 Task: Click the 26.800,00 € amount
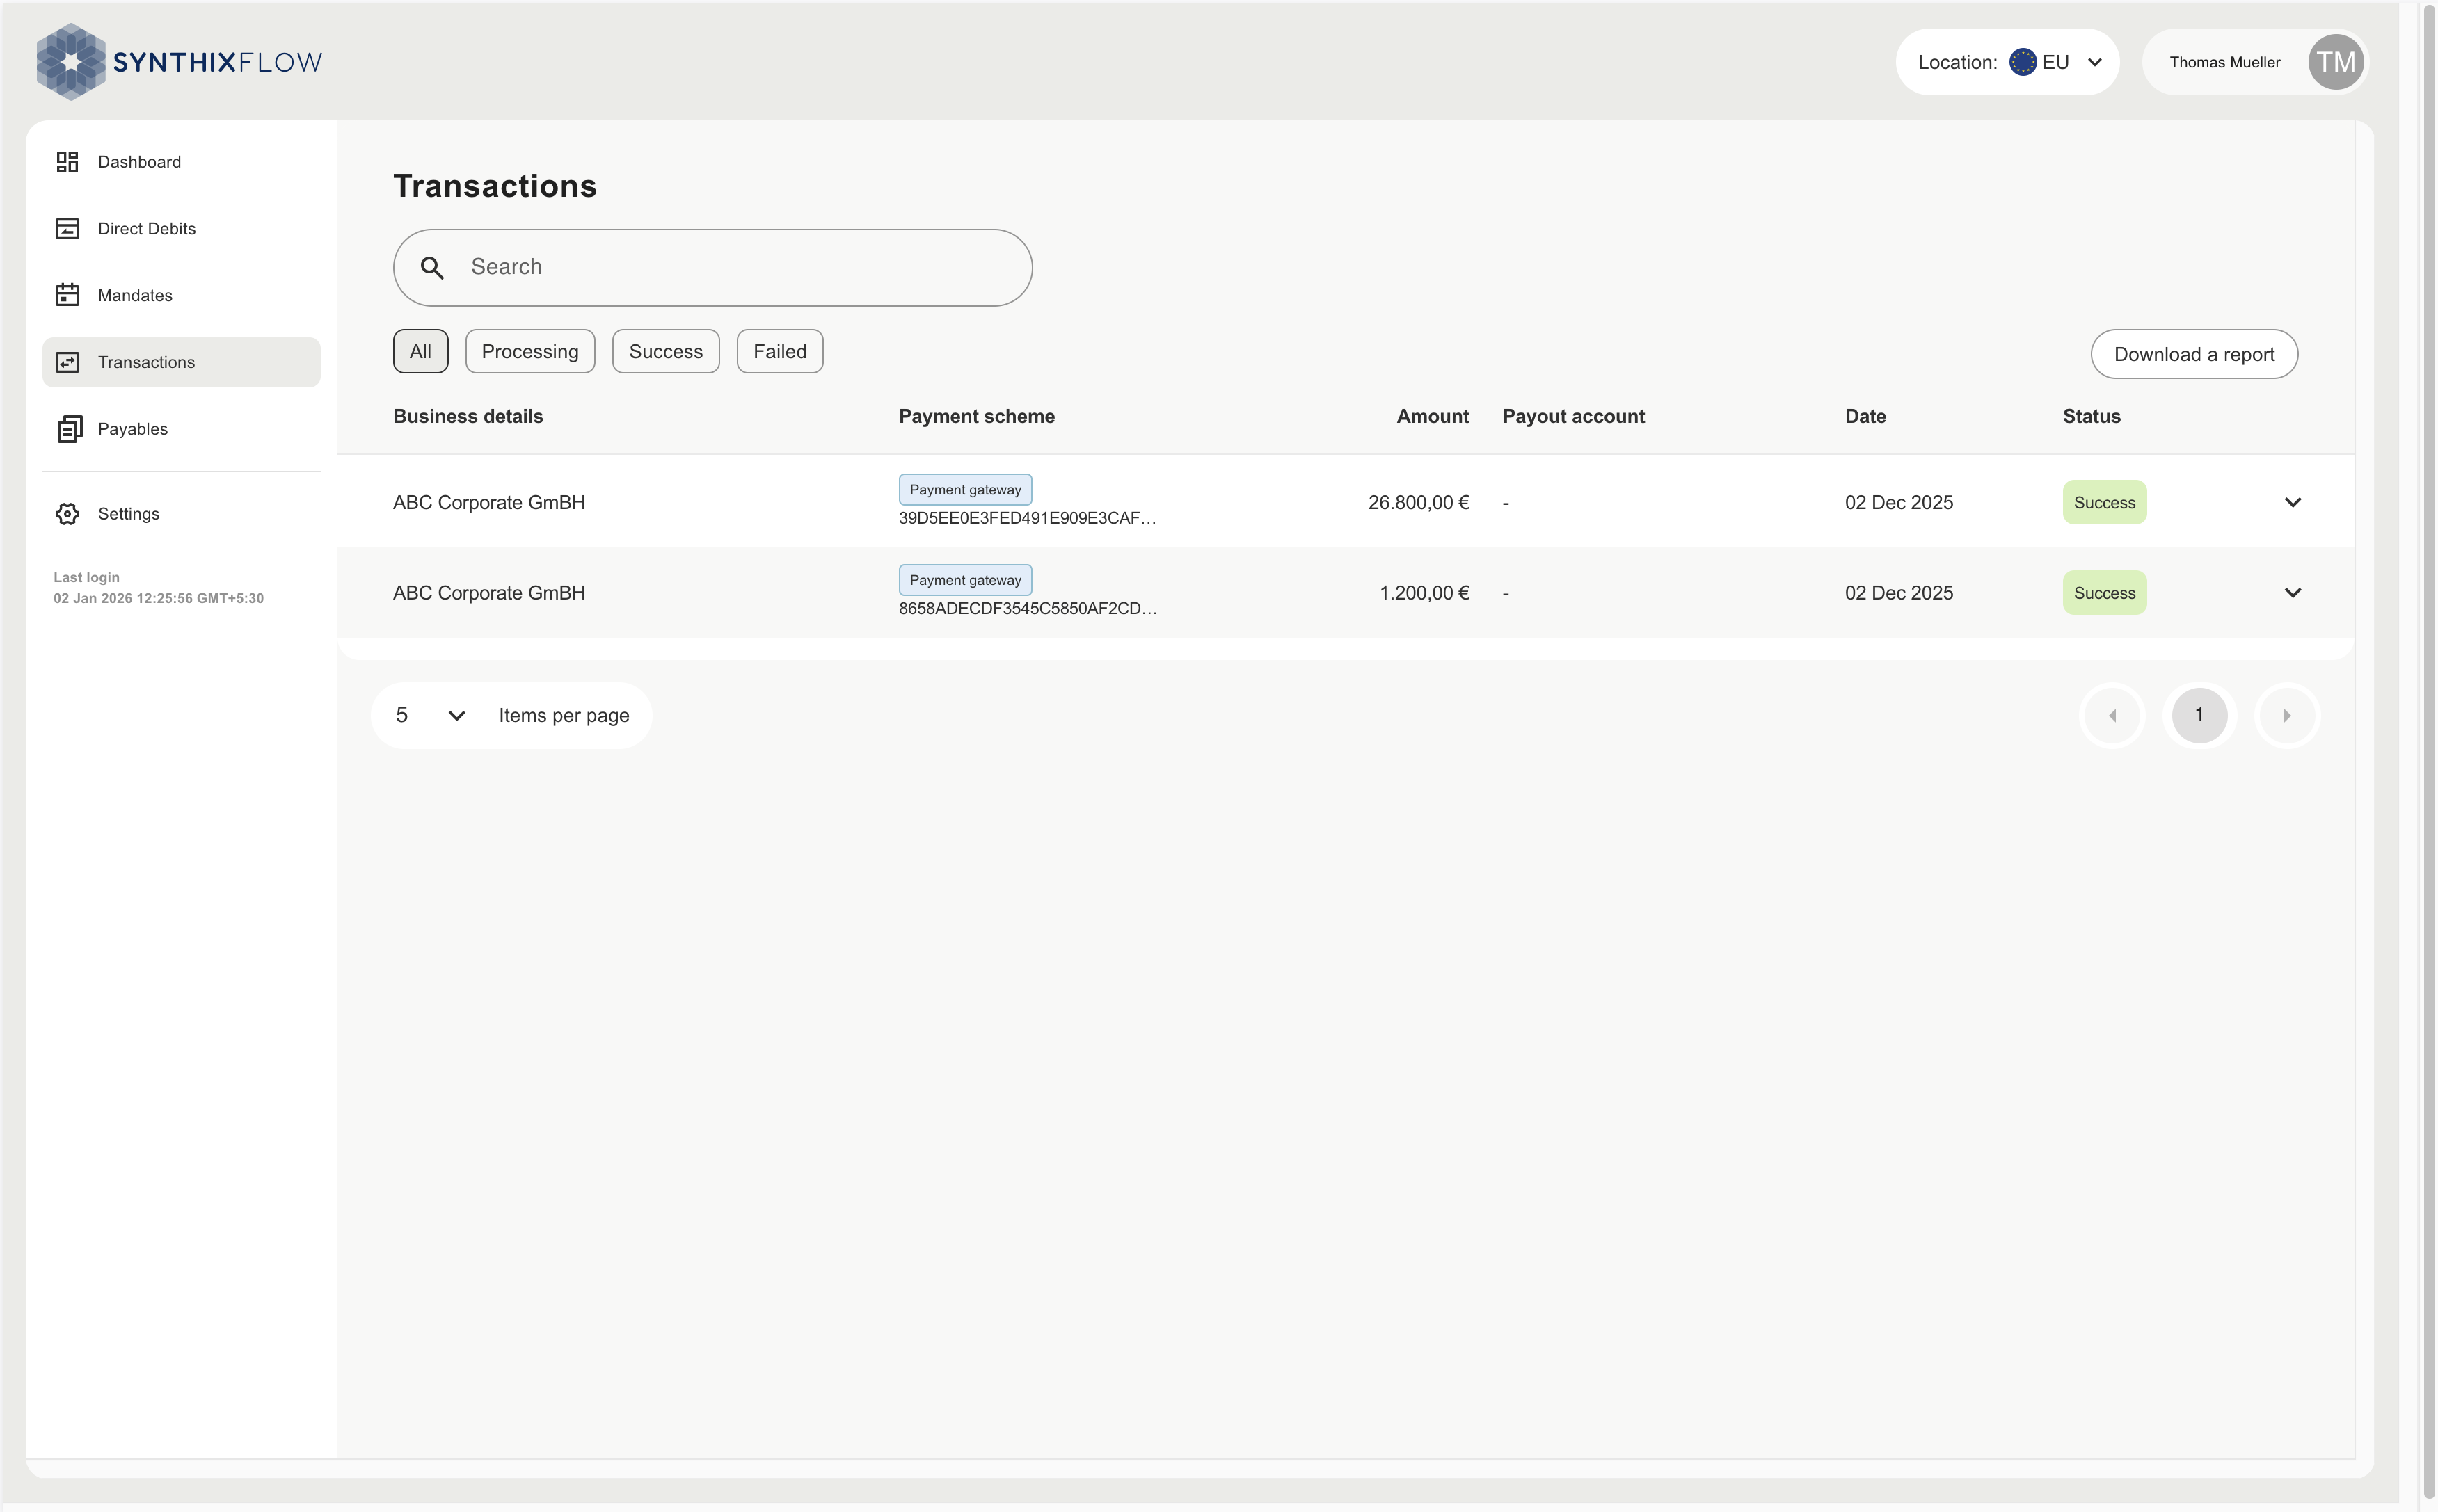[1417, 502]
